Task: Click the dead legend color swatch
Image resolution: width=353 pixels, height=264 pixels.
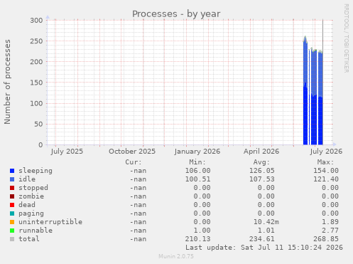Action: pos(12,205)
